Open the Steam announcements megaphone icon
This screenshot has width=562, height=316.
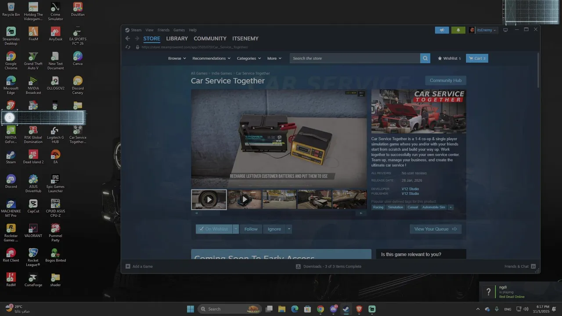(x=442, y=30)
